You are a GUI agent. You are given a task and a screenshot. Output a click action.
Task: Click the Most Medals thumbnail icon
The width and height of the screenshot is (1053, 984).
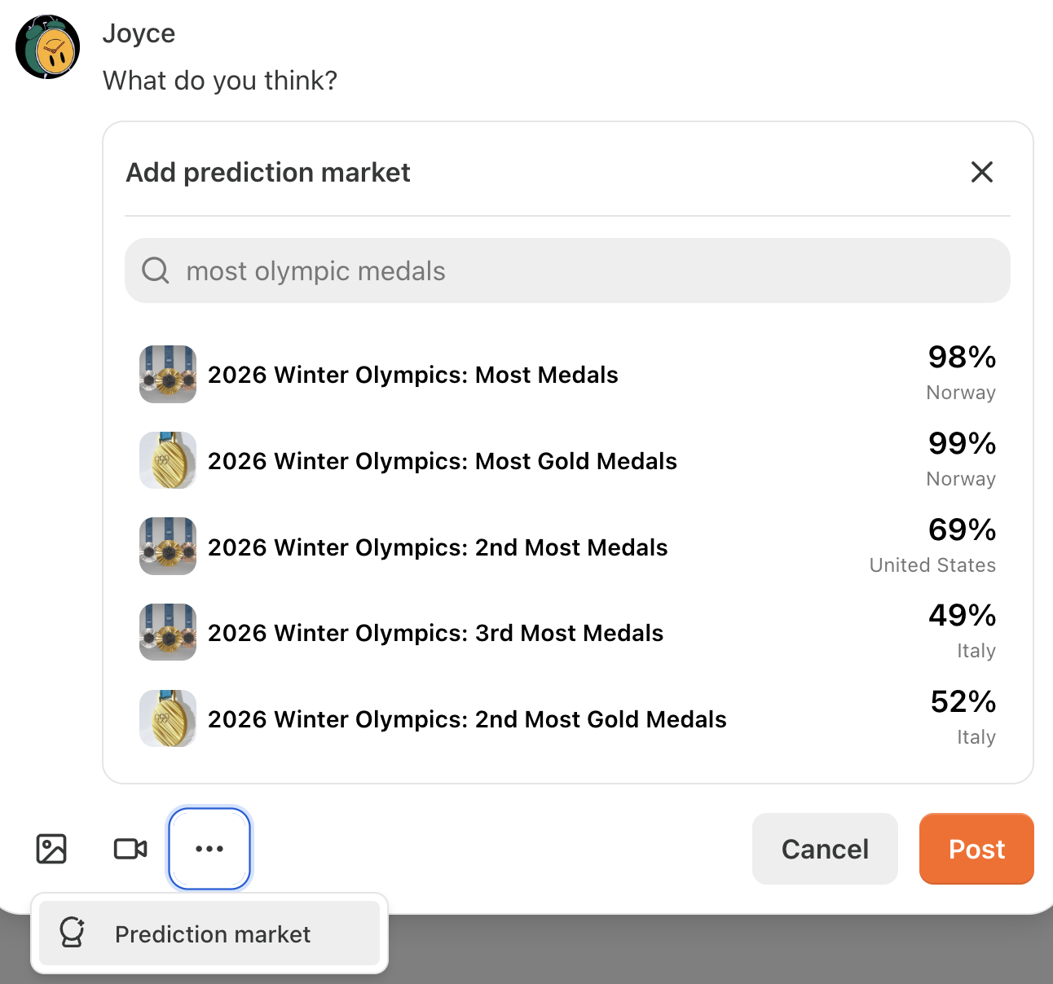tap(168, 374)
